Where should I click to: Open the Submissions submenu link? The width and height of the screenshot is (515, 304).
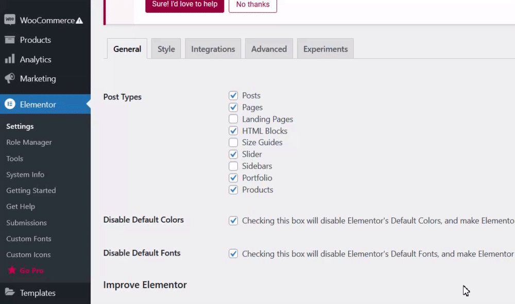click(x=27, y=223)
